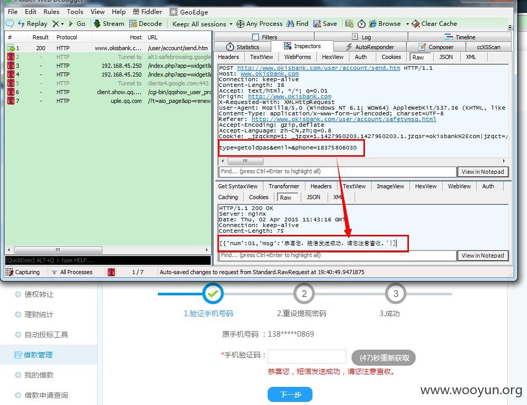Image resolution: width=527 pixels, height=405 pixels.
Task: Select response ImageView tab
Action: click(390, 186)
